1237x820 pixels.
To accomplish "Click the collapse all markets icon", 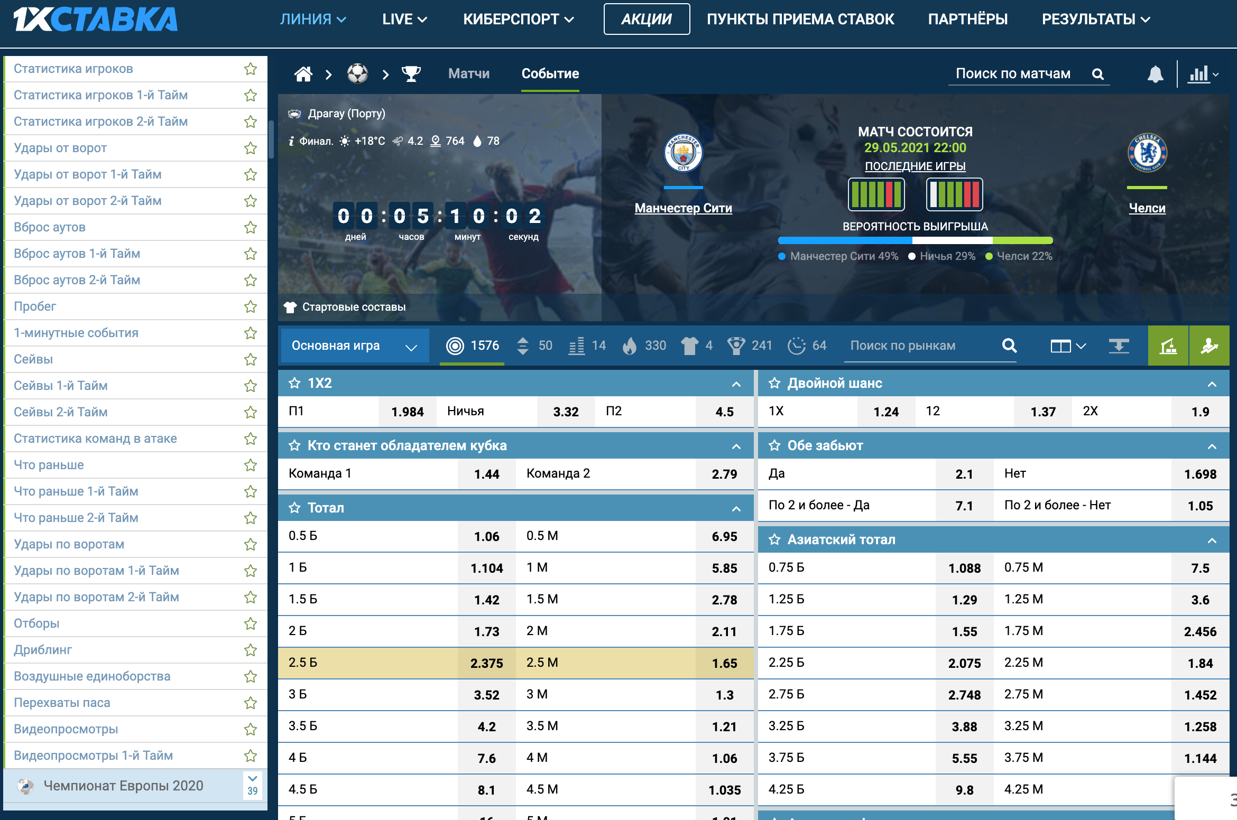I will 1119,346.
